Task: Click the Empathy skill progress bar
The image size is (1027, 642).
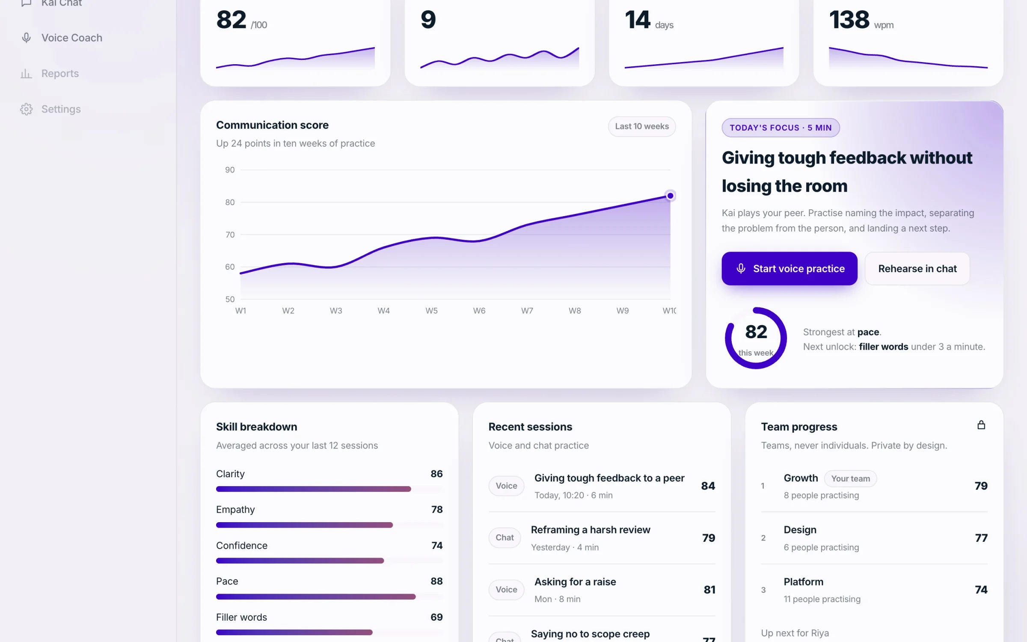Action: [329, 525]
